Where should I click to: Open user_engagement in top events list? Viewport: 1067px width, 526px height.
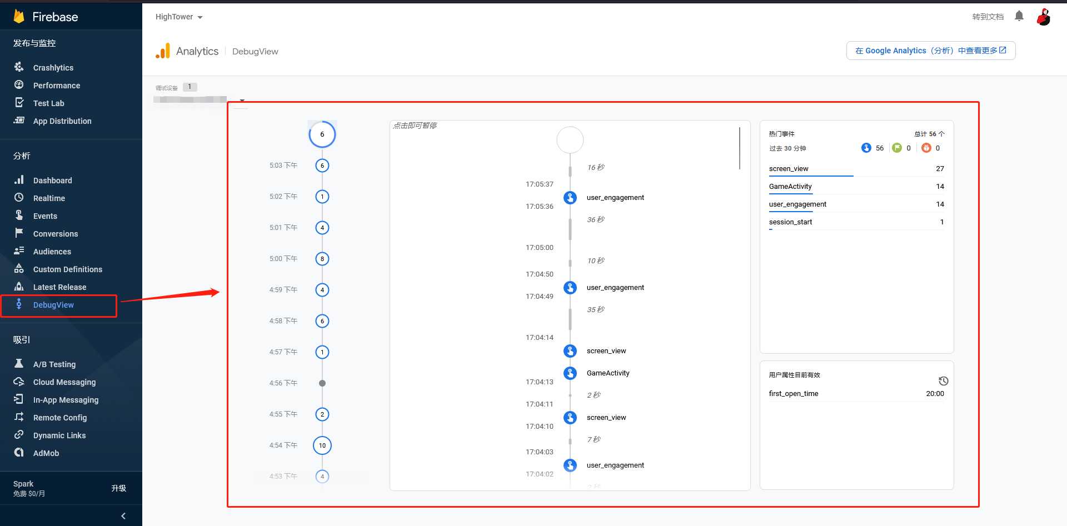click(x=856, y=204)
